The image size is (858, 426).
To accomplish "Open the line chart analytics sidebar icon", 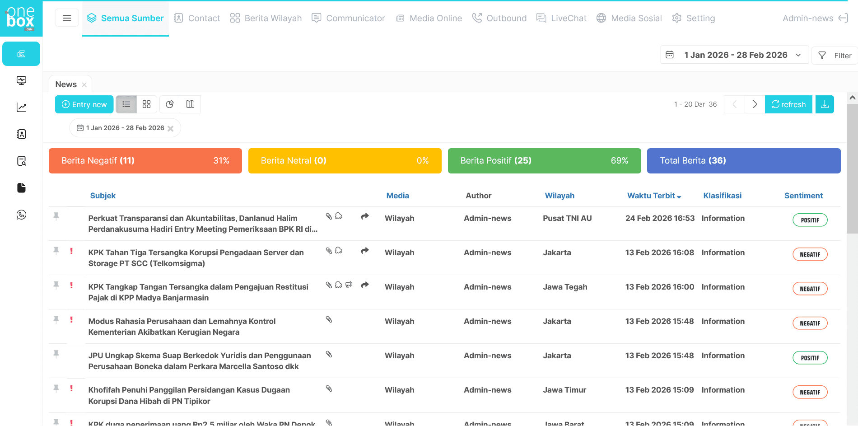I will pos(21,107).
